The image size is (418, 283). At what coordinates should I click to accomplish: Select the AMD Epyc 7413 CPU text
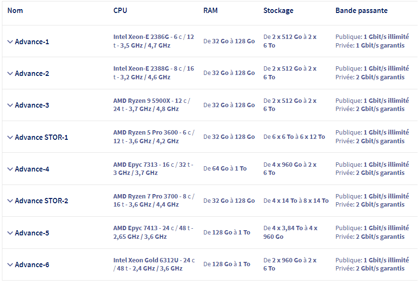(x=135, y=228)
